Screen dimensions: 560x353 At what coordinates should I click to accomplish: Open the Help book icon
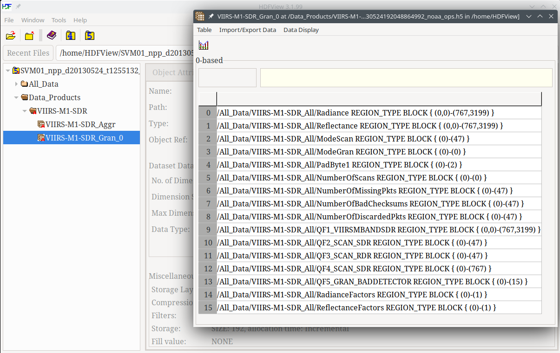[51, 36]
